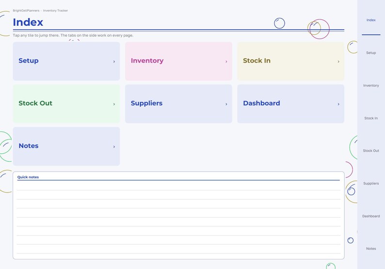Open the Suppliers tile
Screen dimensions: 385x269
click(178, 104)
